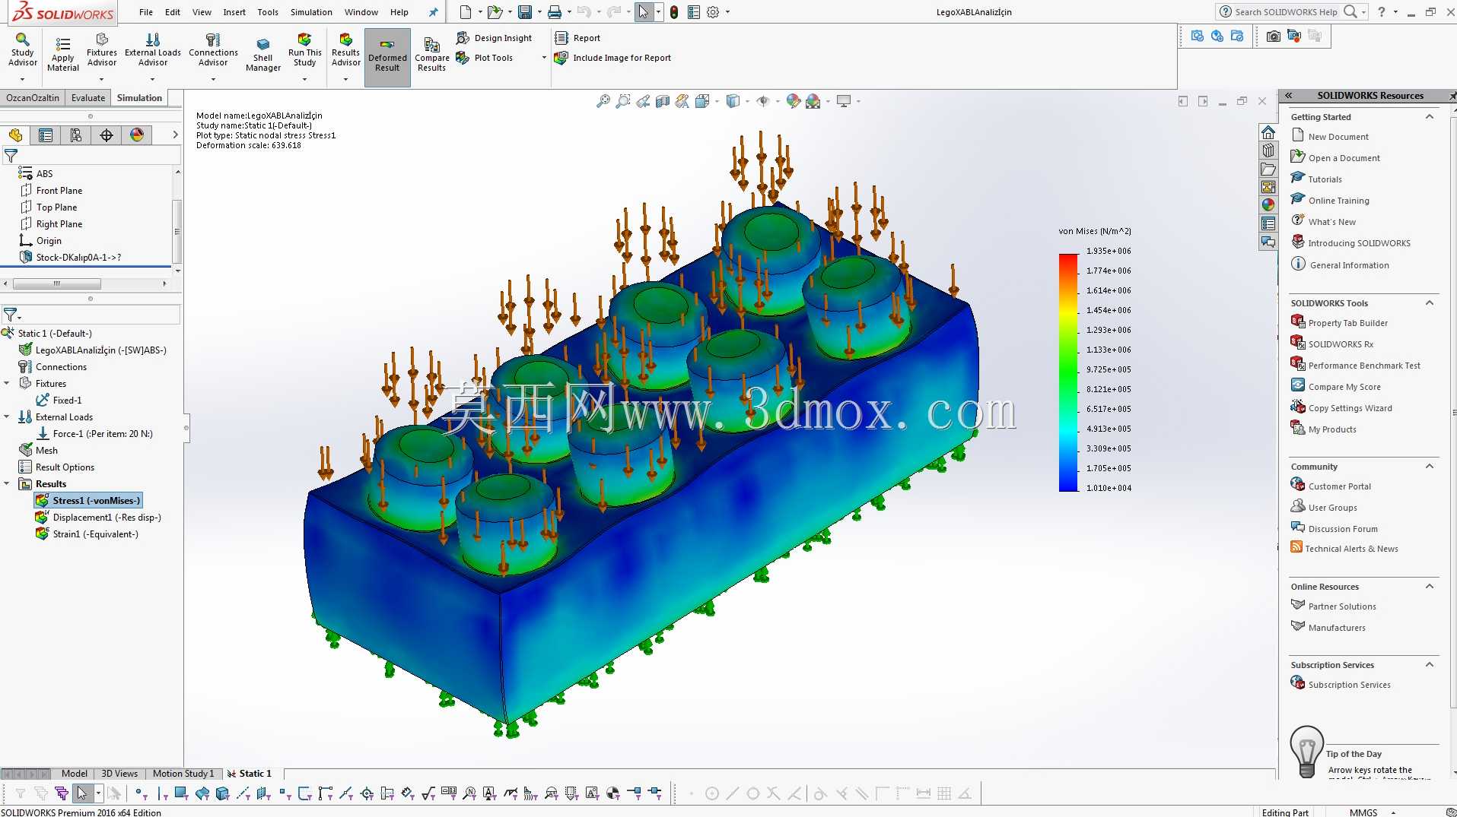Collapse the Fixtures tree node

pyautogui.click(x=7, y=384)
